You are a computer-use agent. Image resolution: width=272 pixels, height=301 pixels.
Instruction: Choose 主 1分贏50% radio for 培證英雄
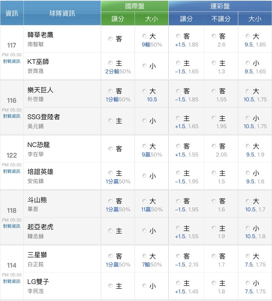[111, 173]
